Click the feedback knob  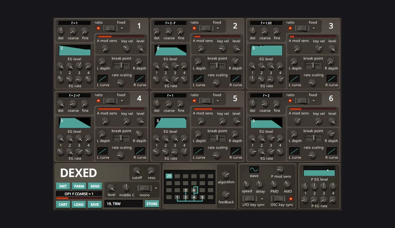coord(226,195)
